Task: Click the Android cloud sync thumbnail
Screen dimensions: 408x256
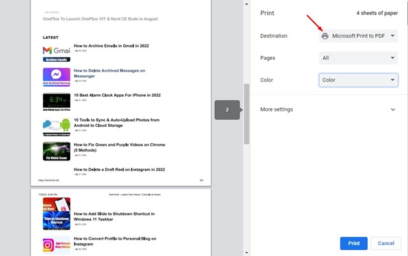Action: click(x=57, y=127)
